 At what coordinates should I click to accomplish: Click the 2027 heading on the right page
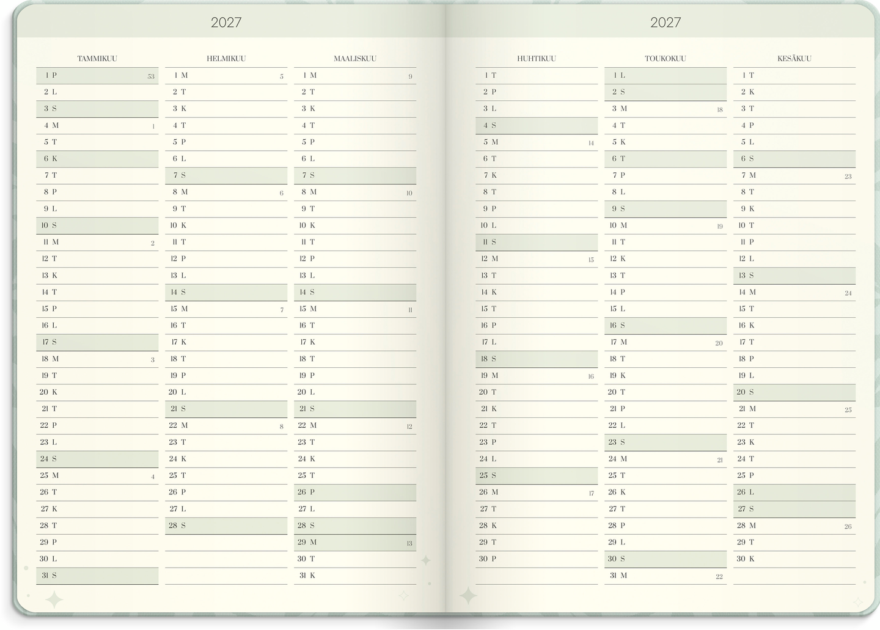[x=665, y=23]
